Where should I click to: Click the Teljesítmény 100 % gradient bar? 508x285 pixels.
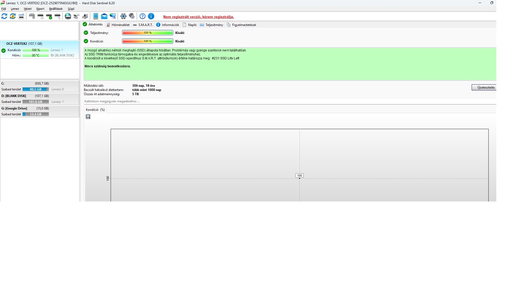point(148,33)
